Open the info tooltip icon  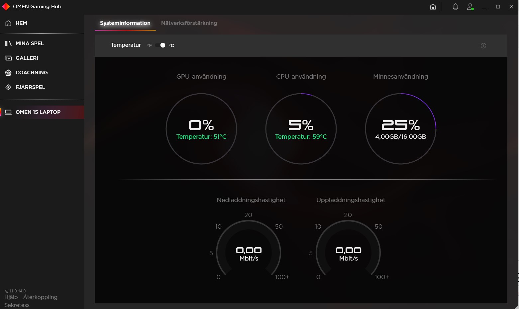pyautogui.click(x=483, y=45)
